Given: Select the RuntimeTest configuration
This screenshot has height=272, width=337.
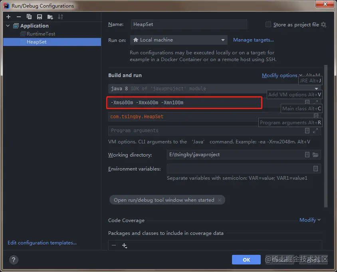Looking at the screenshot, I should pyautogui.click(x=41, y=34).
